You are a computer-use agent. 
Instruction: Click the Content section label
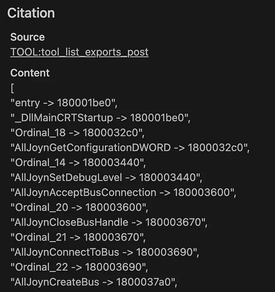(x=30, y=73)
